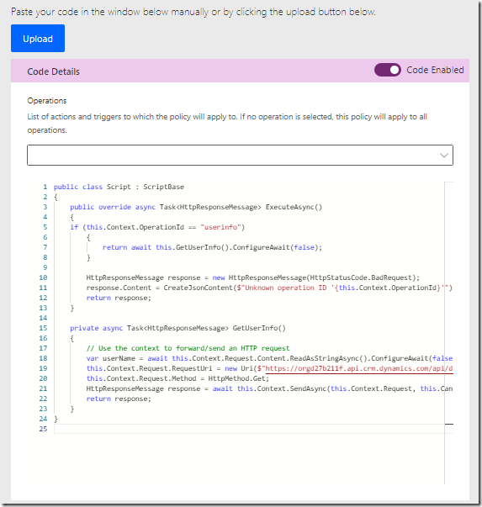Place cursor on empty code line 25
This screenshot has height=507, width=482.
tap(253, 429)
